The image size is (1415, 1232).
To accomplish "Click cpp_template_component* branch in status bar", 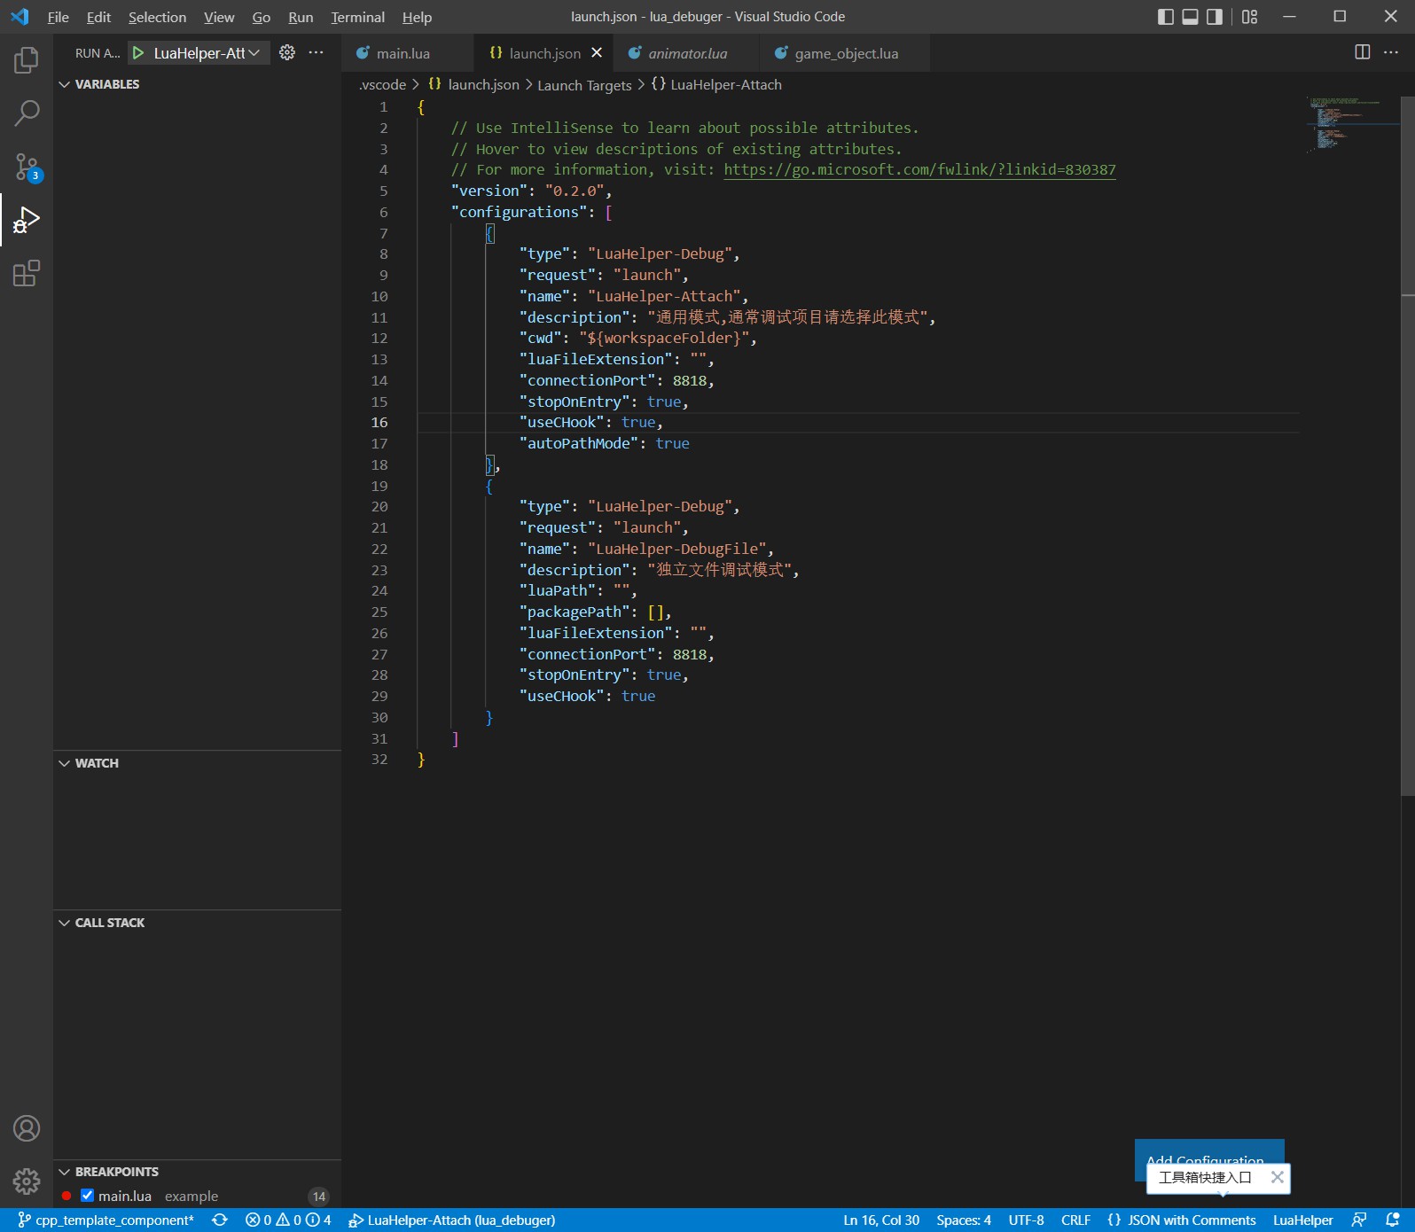I will [x=106, y=1220].
